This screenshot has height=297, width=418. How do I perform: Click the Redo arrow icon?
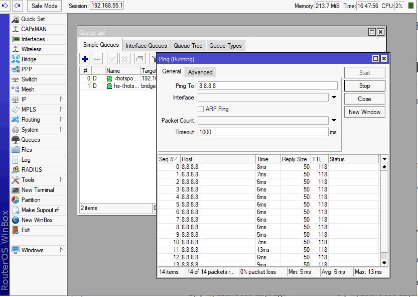tap(18, 6)
